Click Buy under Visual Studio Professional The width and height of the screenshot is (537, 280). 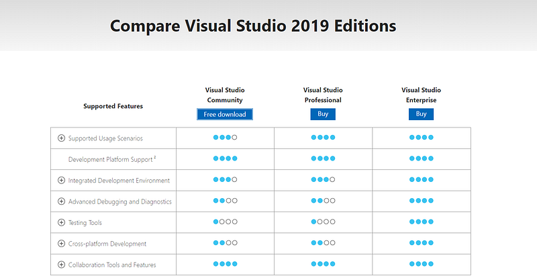tap(323, 114)
